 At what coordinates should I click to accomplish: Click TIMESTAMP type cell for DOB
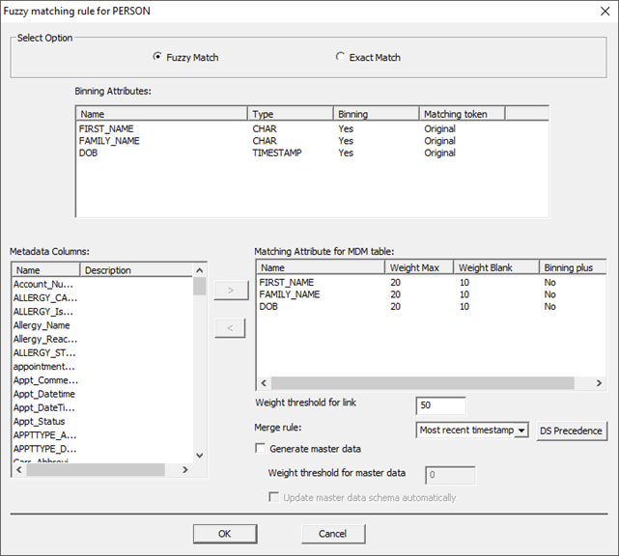[x=277, y=153]
